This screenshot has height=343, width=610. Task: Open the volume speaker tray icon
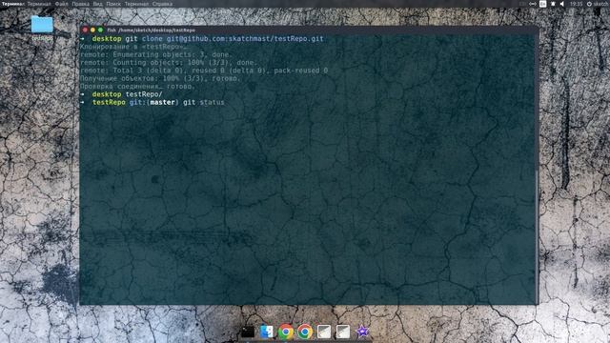(562, 4)
